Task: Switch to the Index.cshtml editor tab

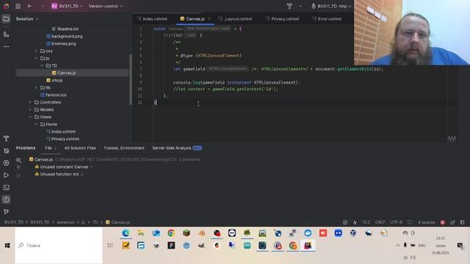Action: tap(152, 19)
